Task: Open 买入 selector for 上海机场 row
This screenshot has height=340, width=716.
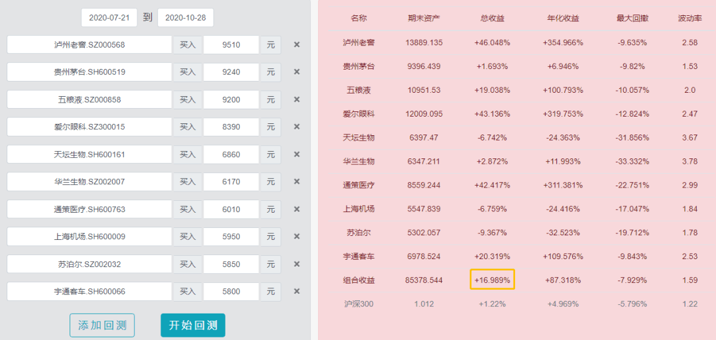Action: [187, 237]
